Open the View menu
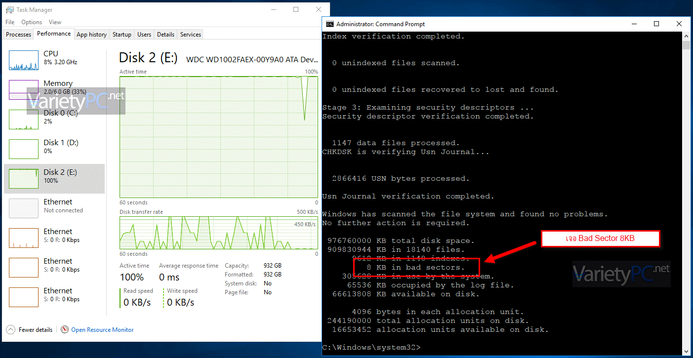The image size is (693, 358). tap(55, 22)
